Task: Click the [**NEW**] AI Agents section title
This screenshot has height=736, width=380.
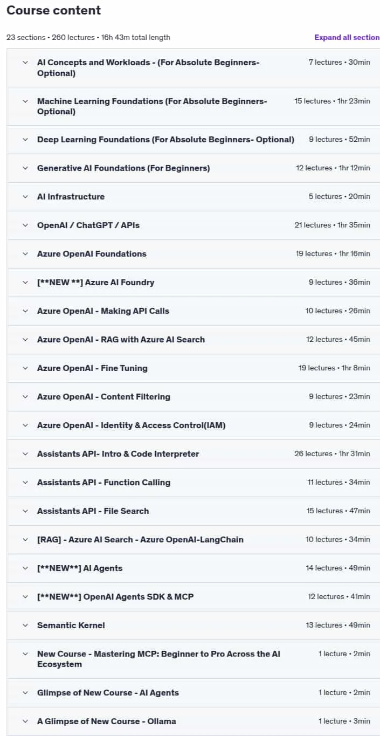Action: (80, 568)
